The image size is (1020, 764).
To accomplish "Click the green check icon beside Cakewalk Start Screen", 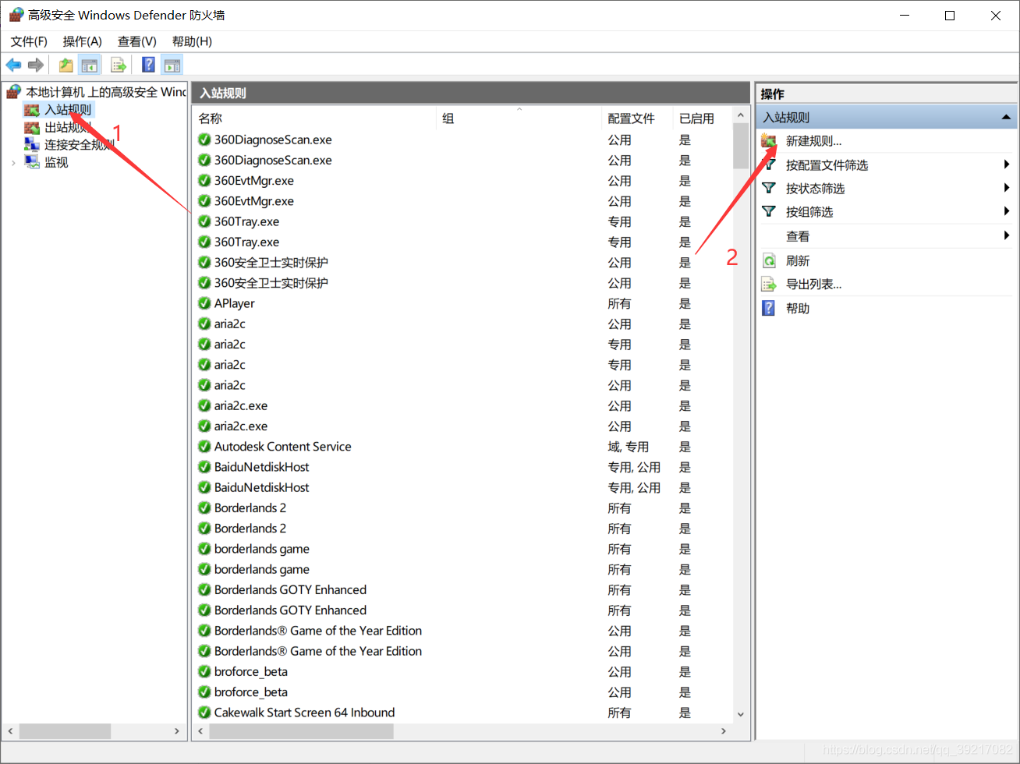I will coord(204,713).
